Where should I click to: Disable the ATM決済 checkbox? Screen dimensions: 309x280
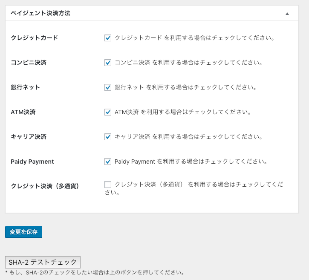(x=108, y=112)
